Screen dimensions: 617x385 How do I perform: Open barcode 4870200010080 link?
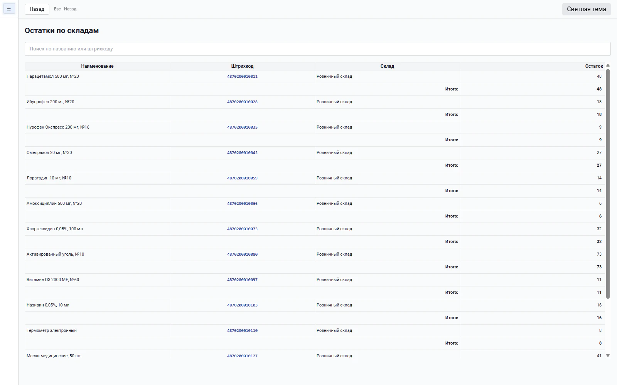pyautogui.click(x=242, y=254)
